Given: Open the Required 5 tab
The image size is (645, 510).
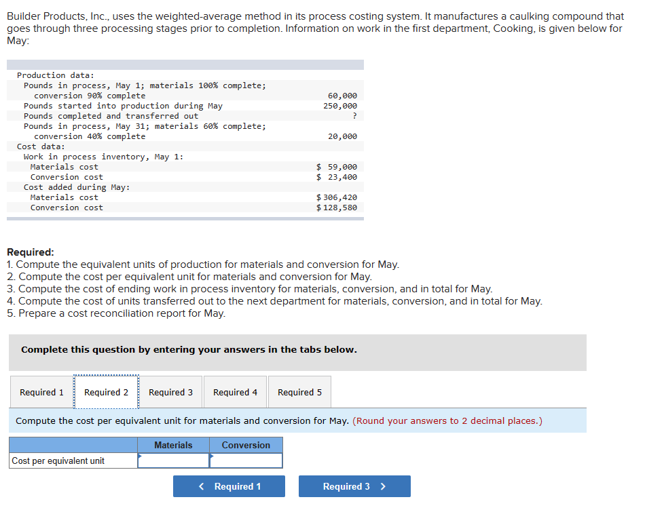Looking at the screenshot, I should (299, 392).
